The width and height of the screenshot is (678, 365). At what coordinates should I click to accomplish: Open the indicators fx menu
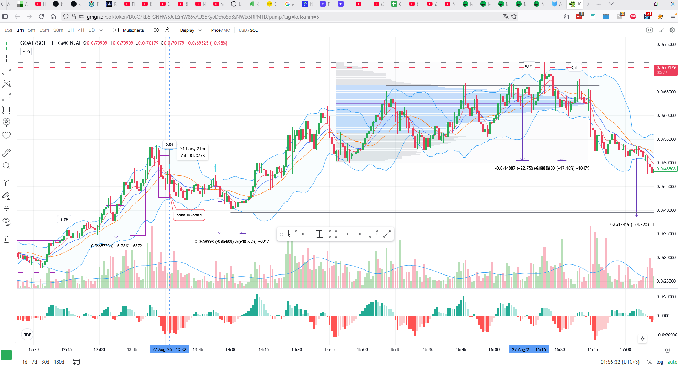[x=168, y=30]
